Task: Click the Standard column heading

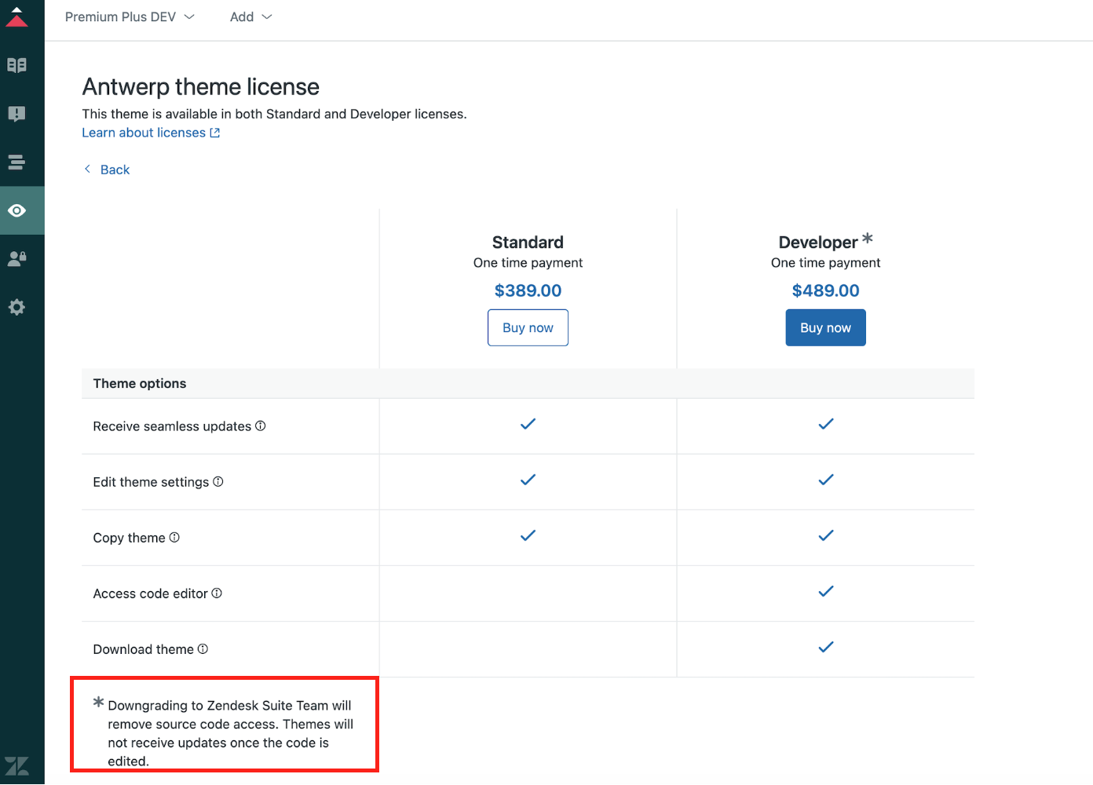Action: [528, 243]
